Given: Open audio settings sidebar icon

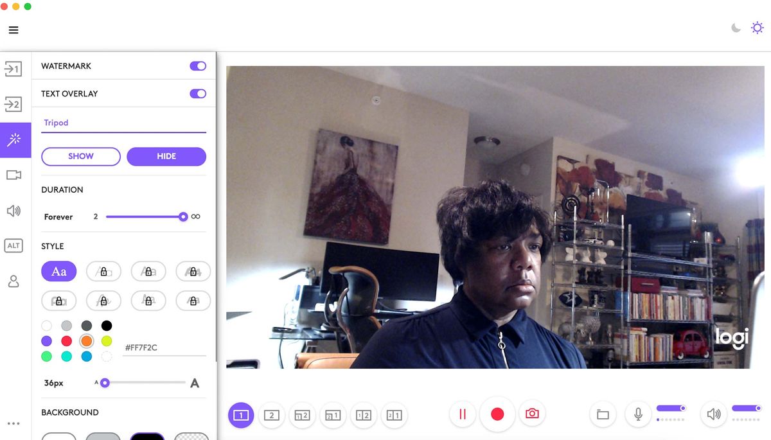Looking at the screenshot, I should point(13,211).
